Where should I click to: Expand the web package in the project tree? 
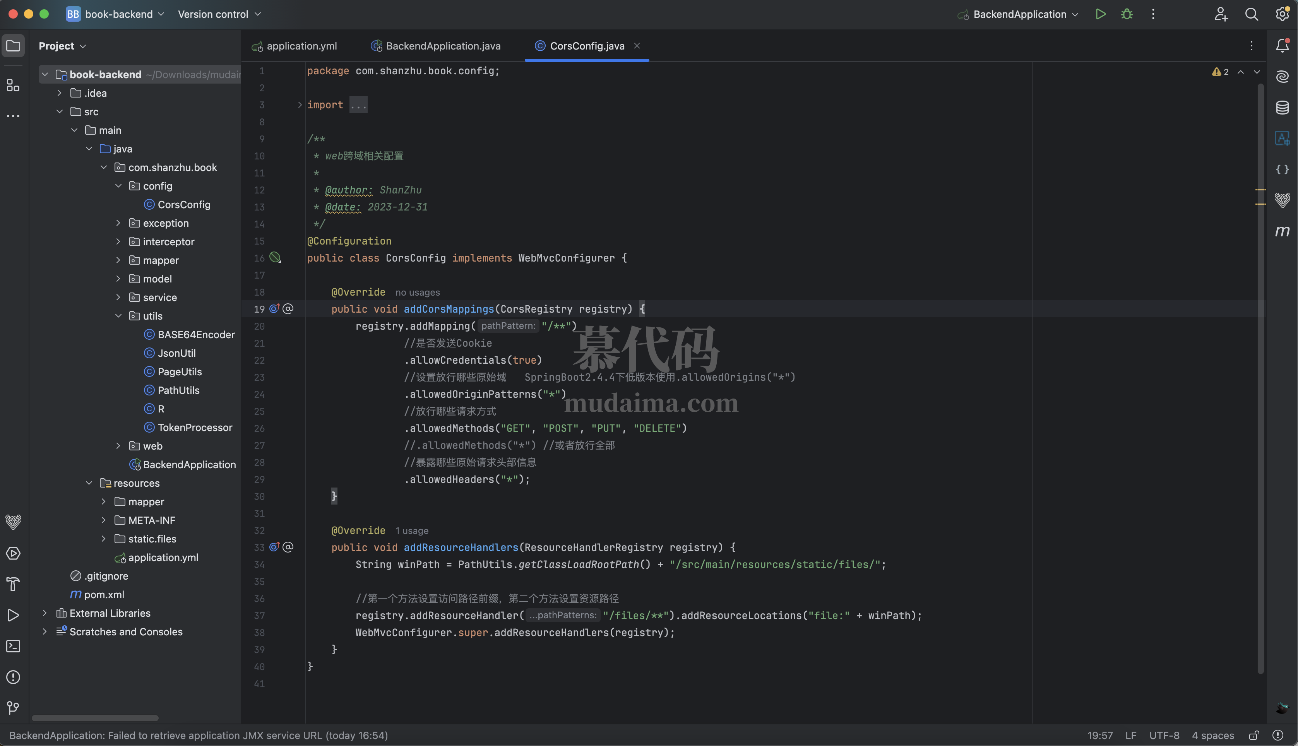point(118,446)
